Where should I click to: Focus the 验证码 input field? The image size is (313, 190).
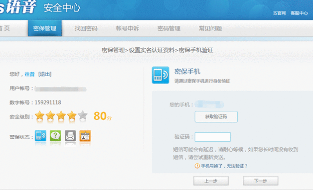(213, 137)
